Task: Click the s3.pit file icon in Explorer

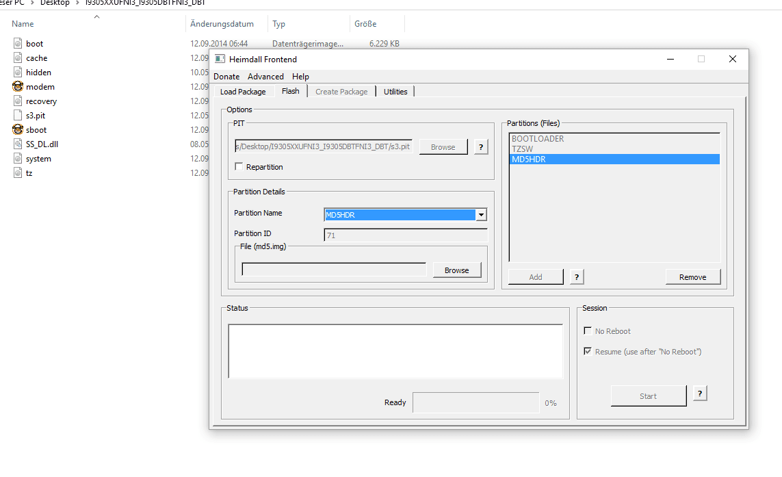Action: point(18,115)
